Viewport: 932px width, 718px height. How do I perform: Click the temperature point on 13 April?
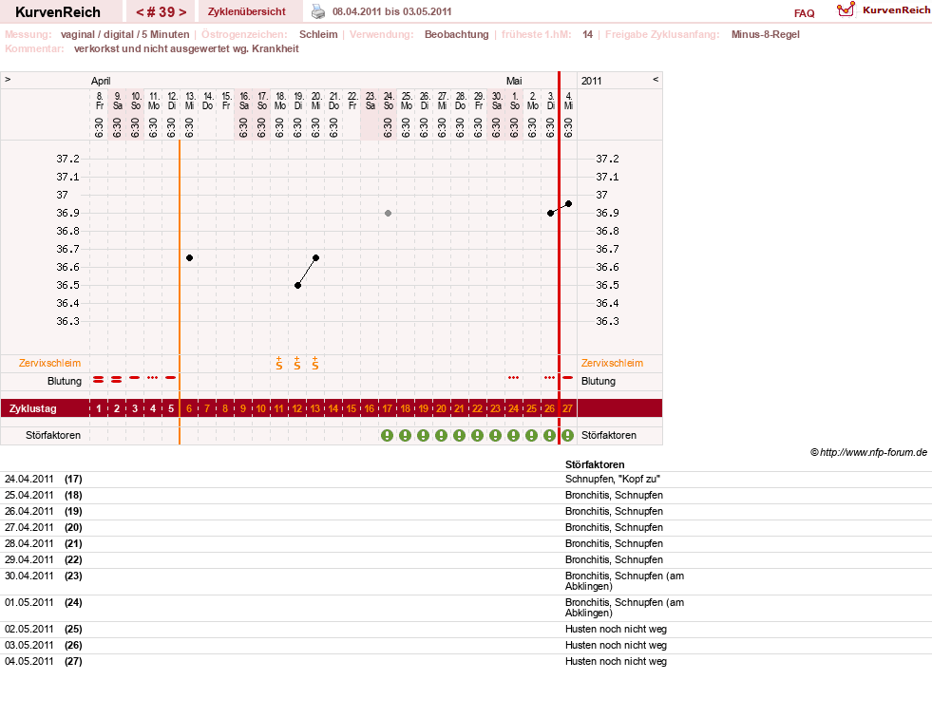190,258
